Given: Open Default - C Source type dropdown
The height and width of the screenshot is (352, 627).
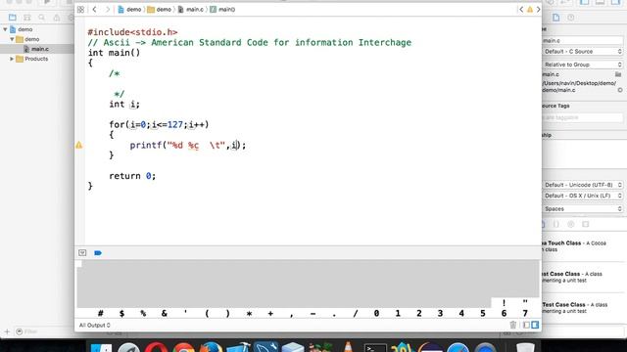Looking at the screenshot, I should pyautogui.click(x=583, y=52).
